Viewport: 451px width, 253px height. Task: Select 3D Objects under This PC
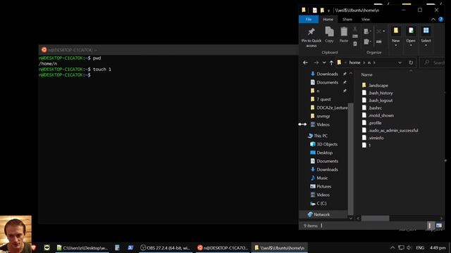coord(327,144)
